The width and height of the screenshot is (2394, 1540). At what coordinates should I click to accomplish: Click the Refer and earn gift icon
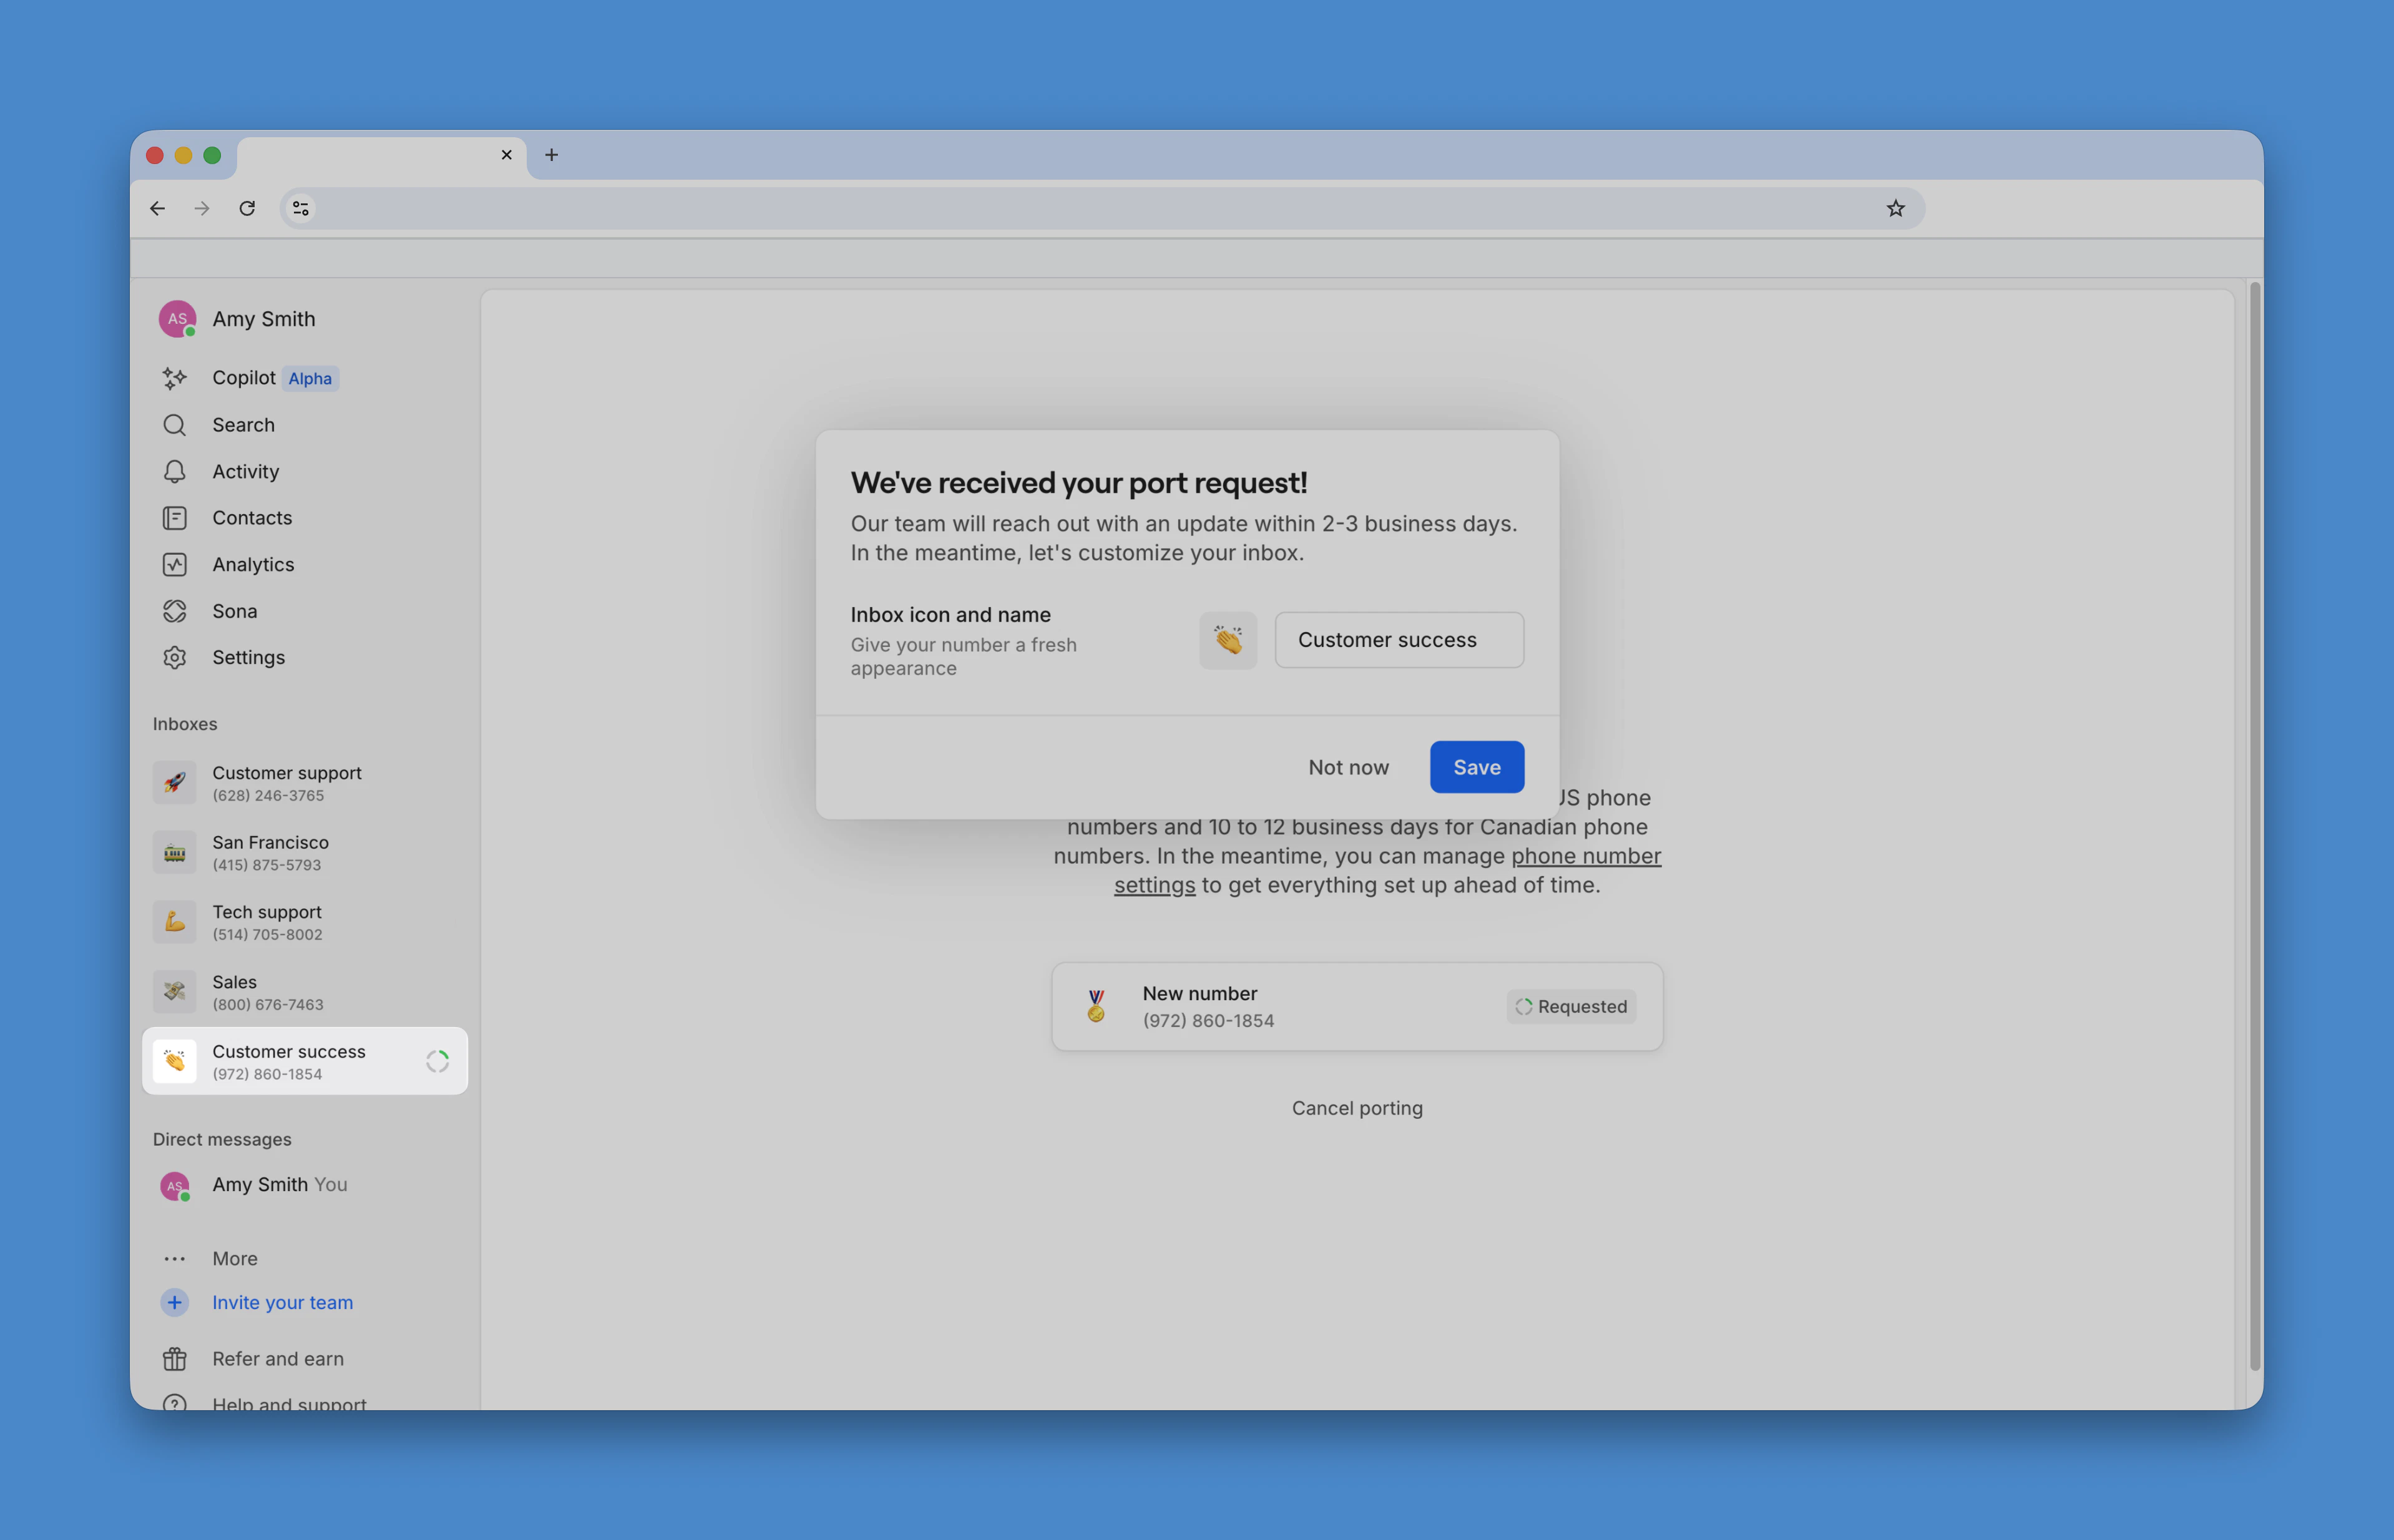coord(175,1359)
